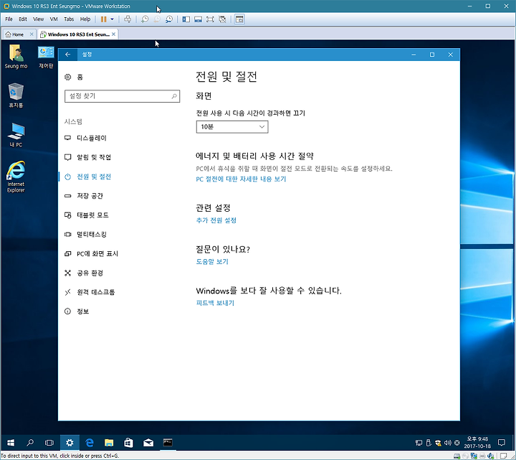516x460 pixels.
Task: Click the Settings gear taskbar button
Action: (x=70, y=443)
